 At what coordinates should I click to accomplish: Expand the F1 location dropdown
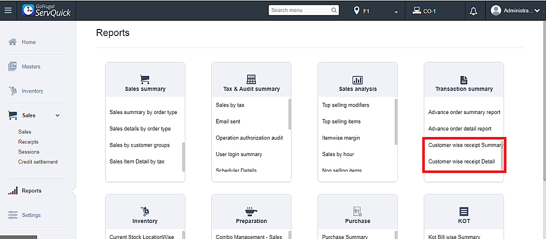point(396,11)
